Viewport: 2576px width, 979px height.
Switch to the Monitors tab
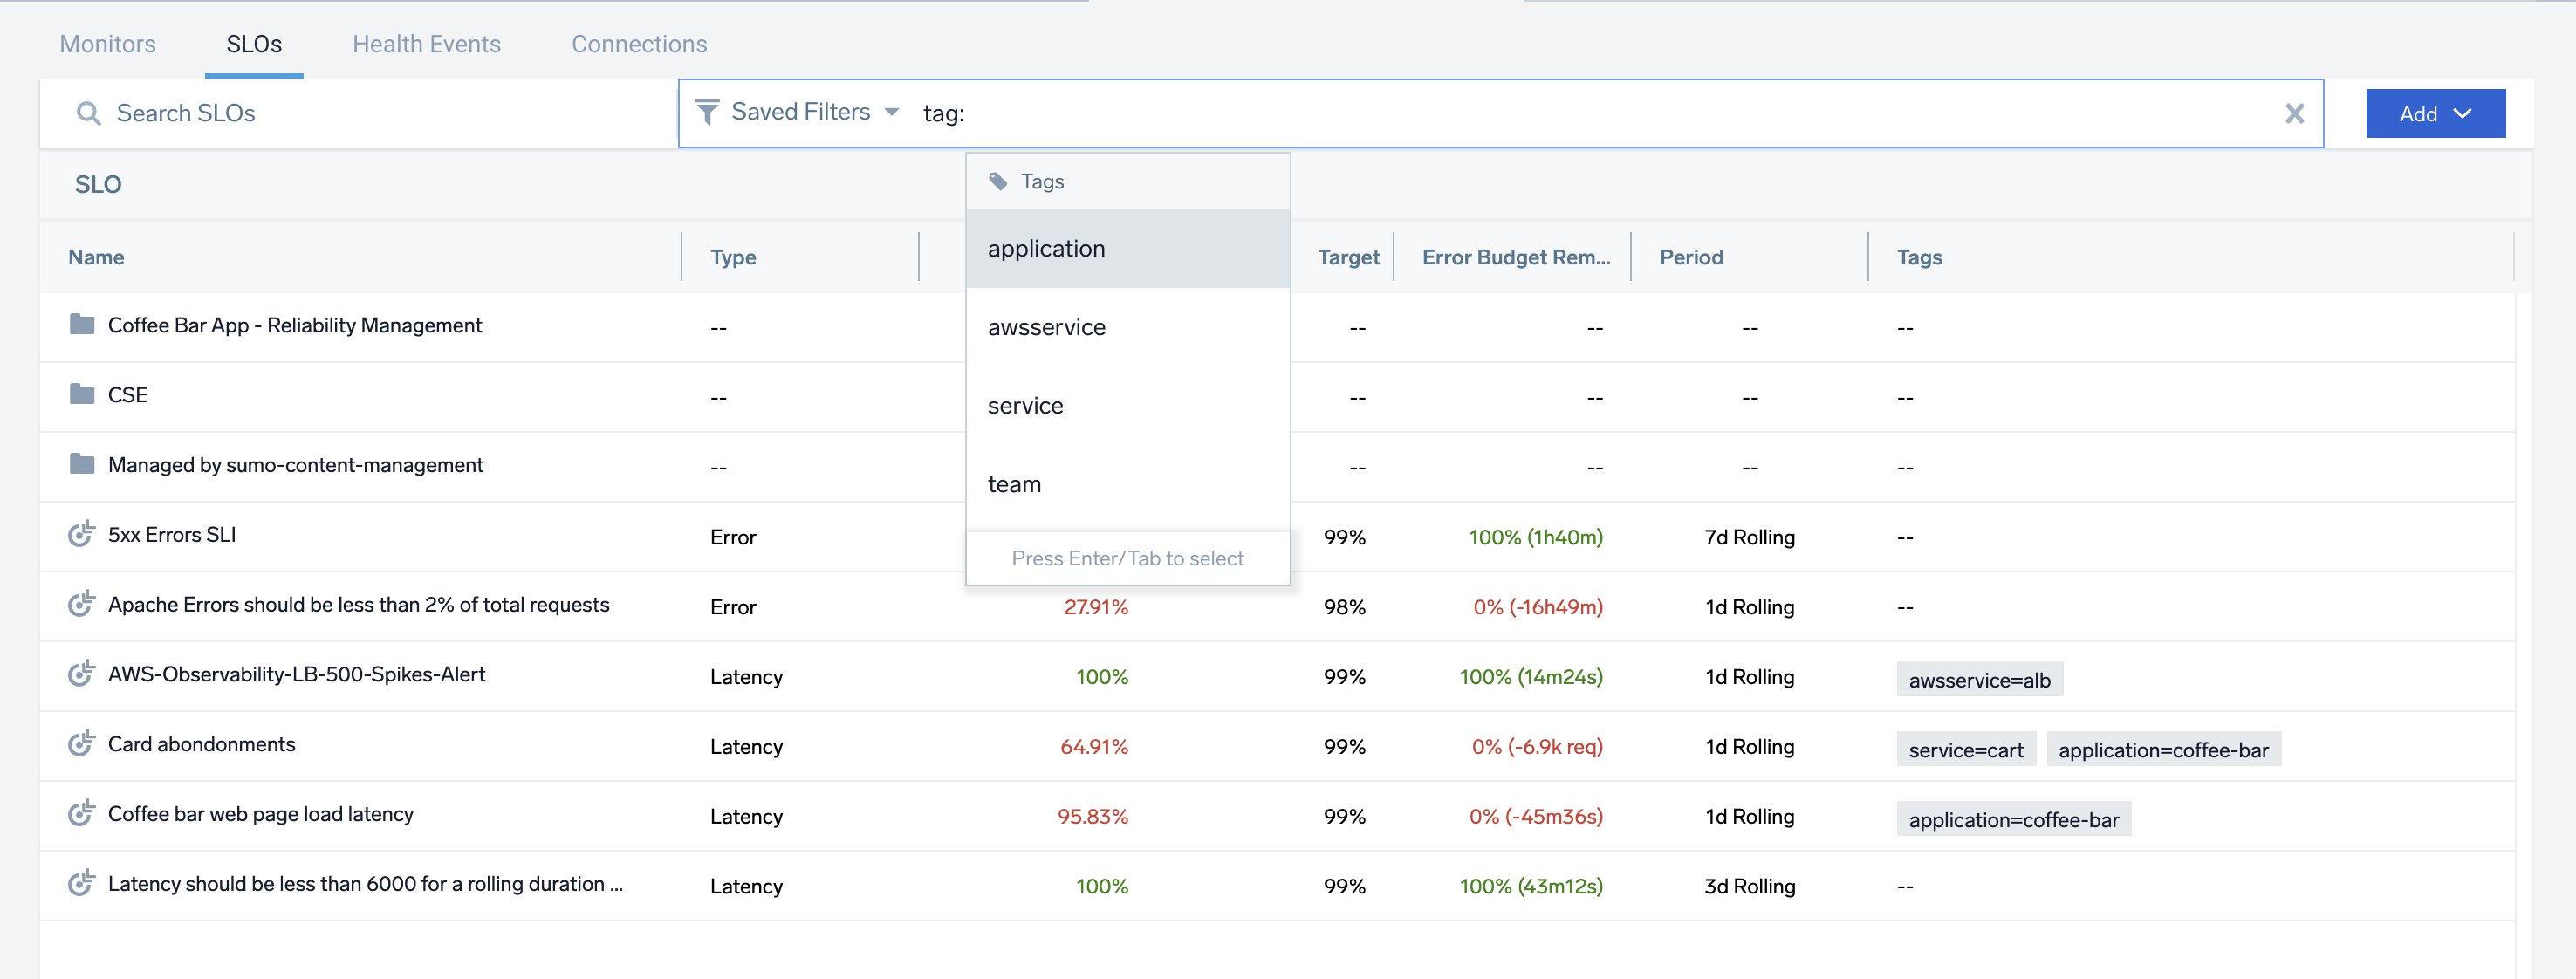pyautogui.click(x=107, y=44)
